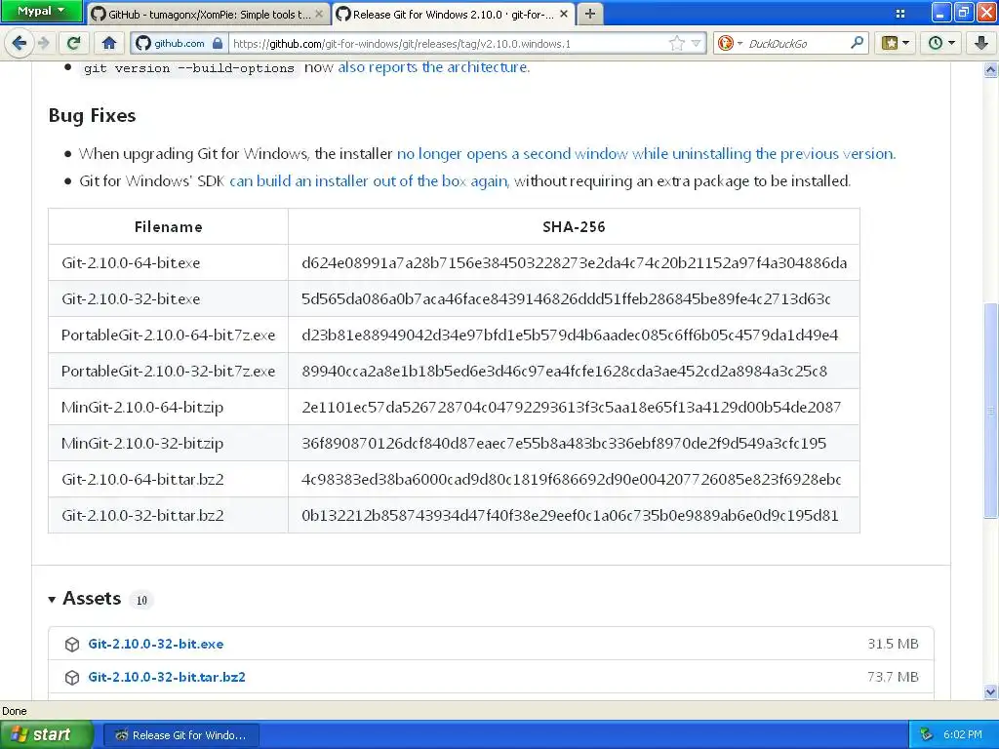999x749 pixels.
Task: Close the Release Git for Windows tab
Action: [x=563, y=14]
